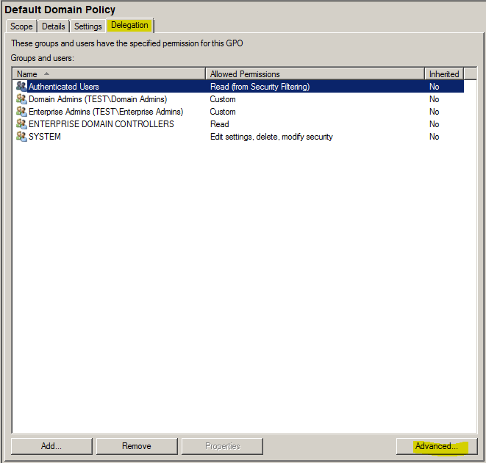Select the Delegation tab
Image resolution: width=486 pixels, height=463 pixels.
[x=129, y=25]
